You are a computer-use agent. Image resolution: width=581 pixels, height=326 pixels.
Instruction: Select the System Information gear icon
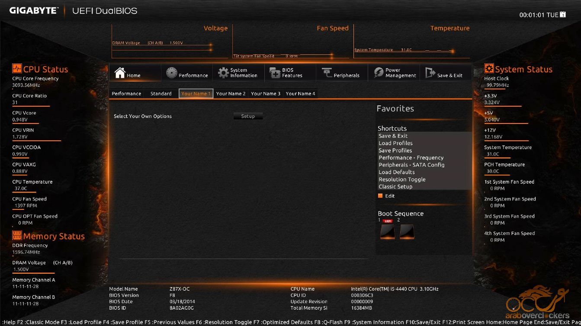(223, 73)
